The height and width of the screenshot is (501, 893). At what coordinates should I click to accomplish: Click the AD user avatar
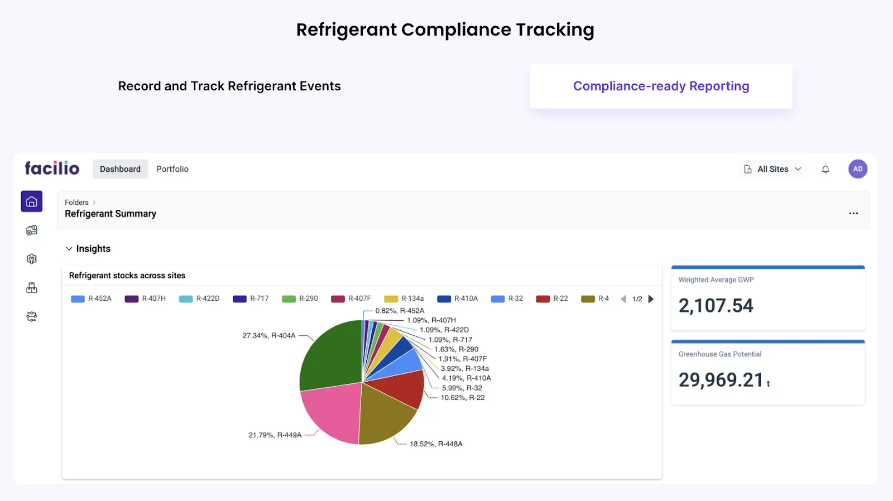858,169
